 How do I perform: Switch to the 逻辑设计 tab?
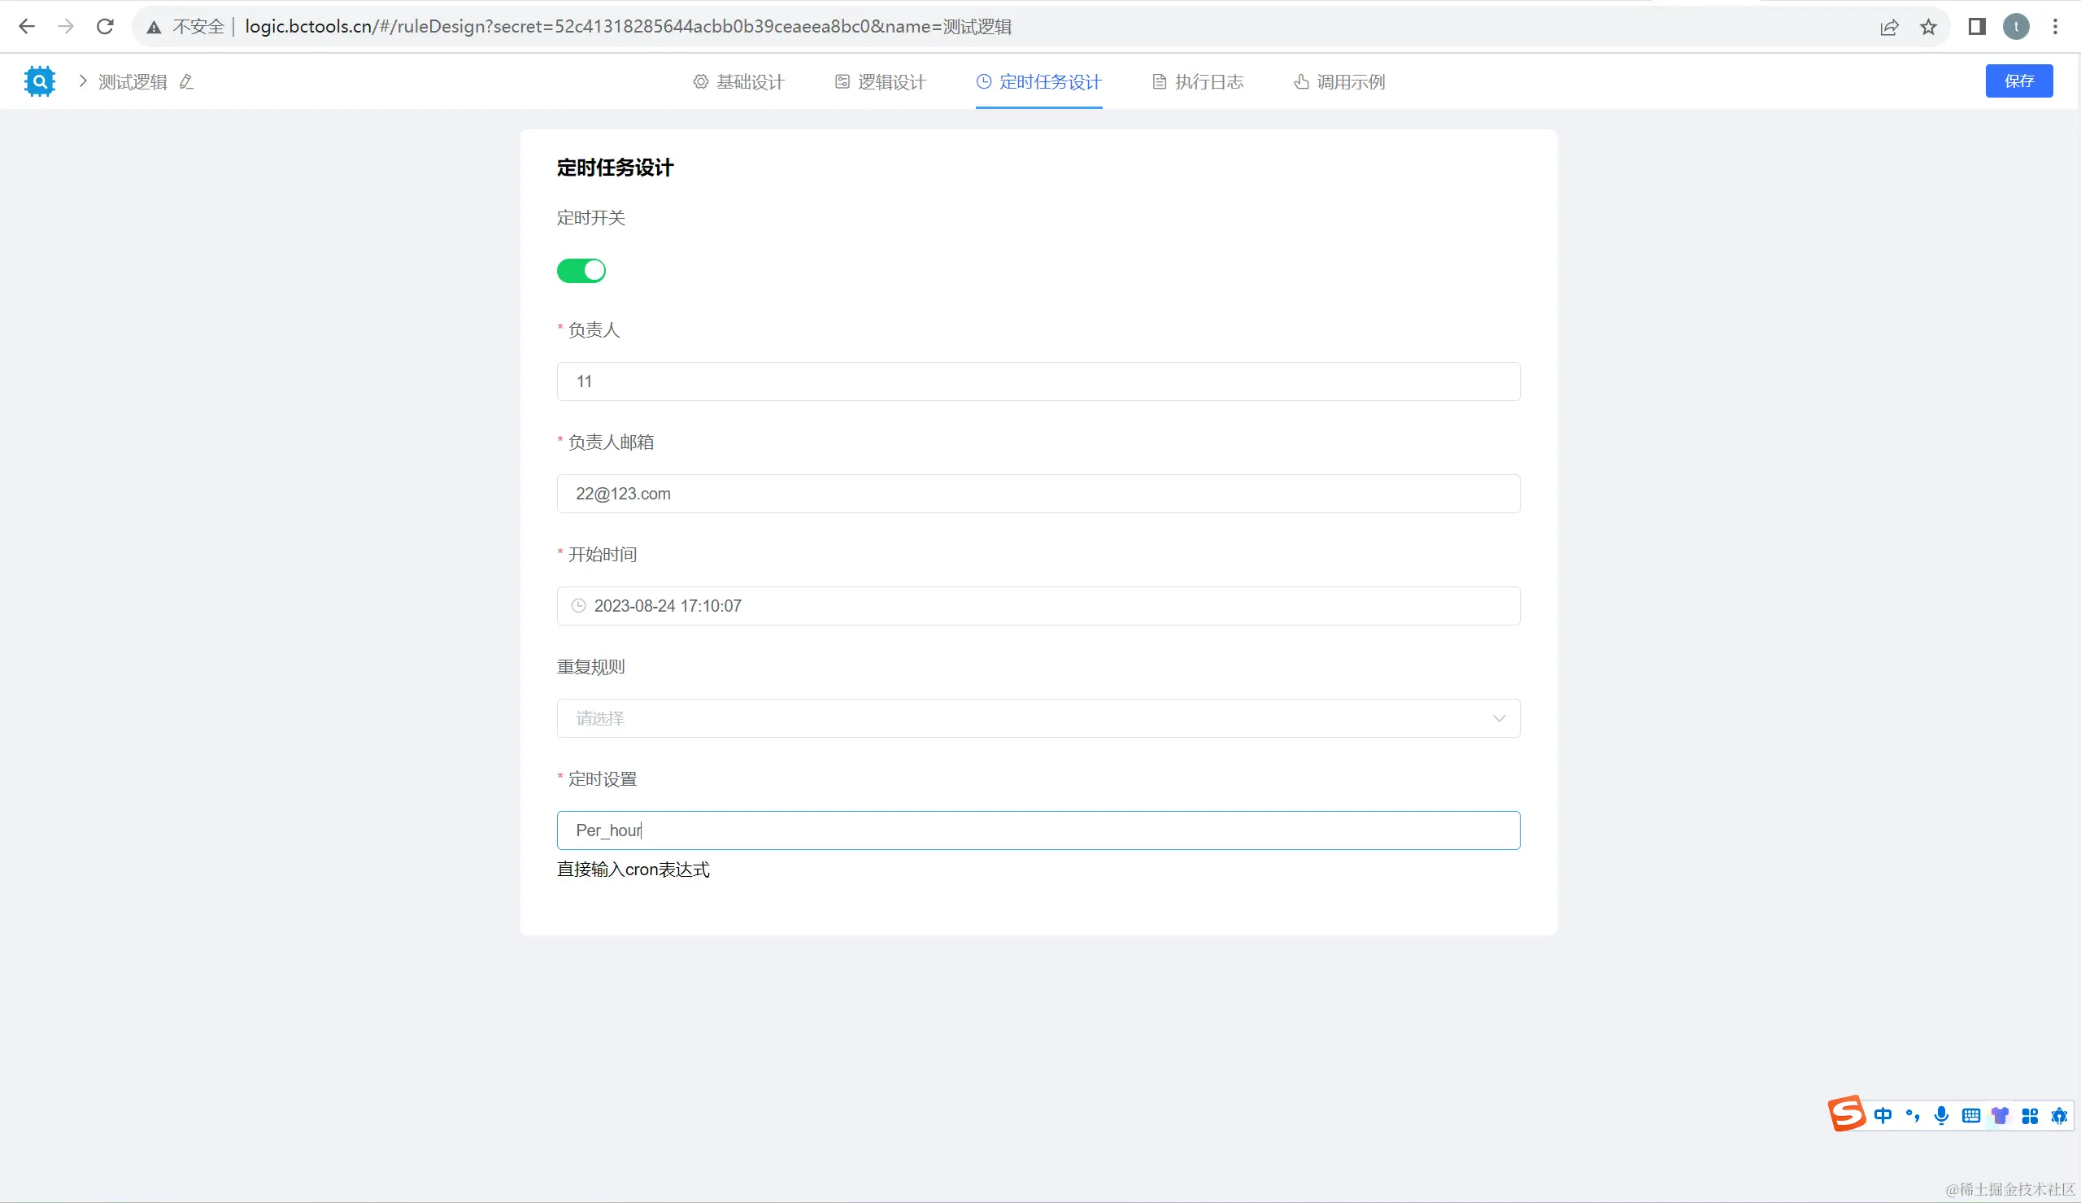(880, 82)
